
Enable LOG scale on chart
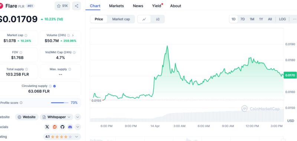click(x=282, y=19)
